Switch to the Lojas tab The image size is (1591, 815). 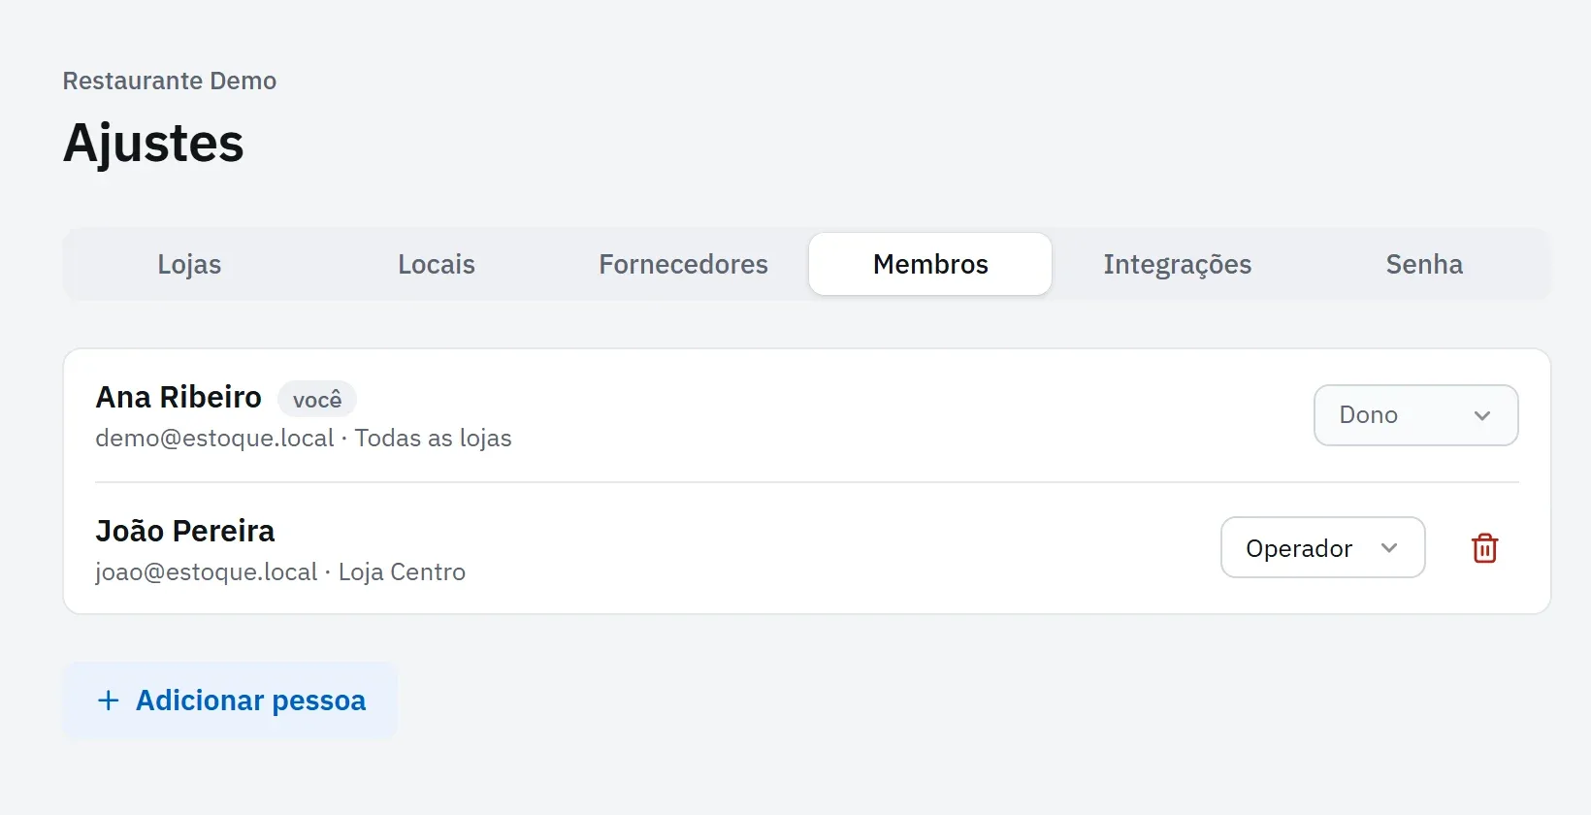coord(189,264)
